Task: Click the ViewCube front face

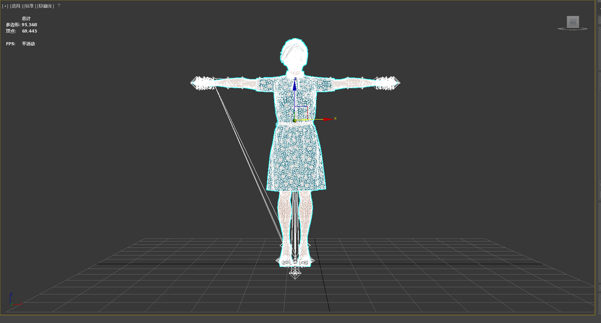Action: point(573,22)
